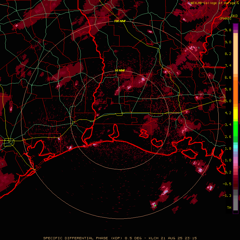240x240 pixels.
Task: Click the 50 NMI range ring label
Action: [120, 70]
